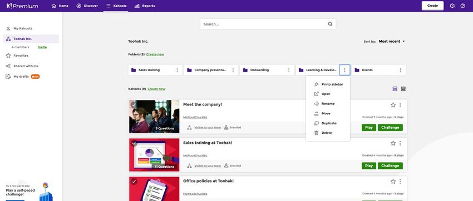The height and width of the screenshot is (201, 473).
Task: Go to the Kahoots tab
Action: 116,6
